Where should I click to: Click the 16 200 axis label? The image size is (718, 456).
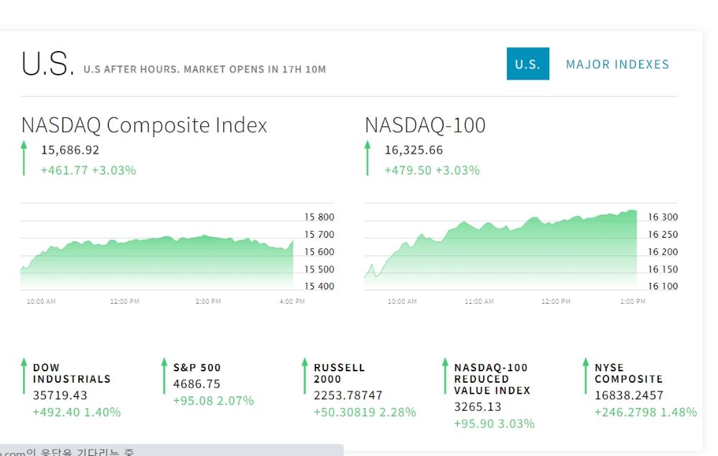pyautogui.click(x=663, y=252)
